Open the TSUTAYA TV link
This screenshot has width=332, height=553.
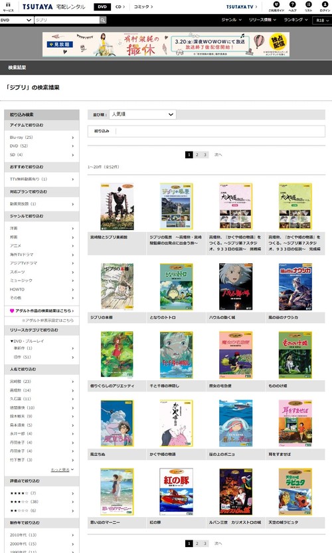click(x=242, y=7)
